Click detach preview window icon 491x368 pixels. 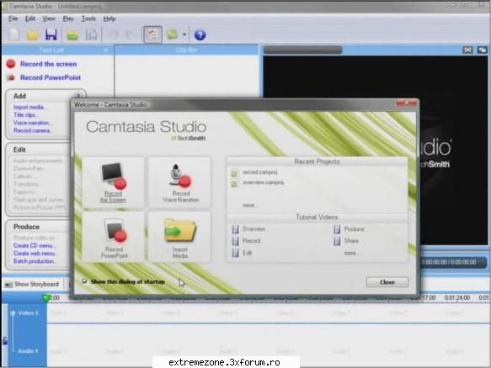[x=483, y=50]
